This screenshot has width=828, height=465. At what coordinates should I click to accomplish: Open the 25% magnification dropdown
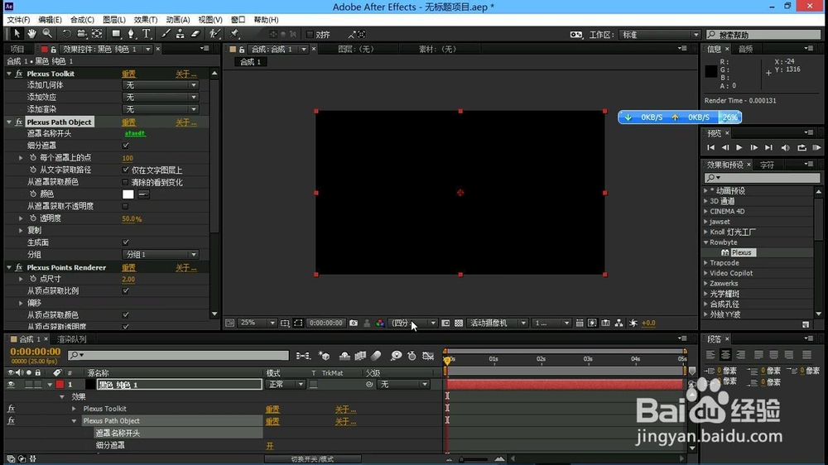pyautogui.click(x=258, y=323)
